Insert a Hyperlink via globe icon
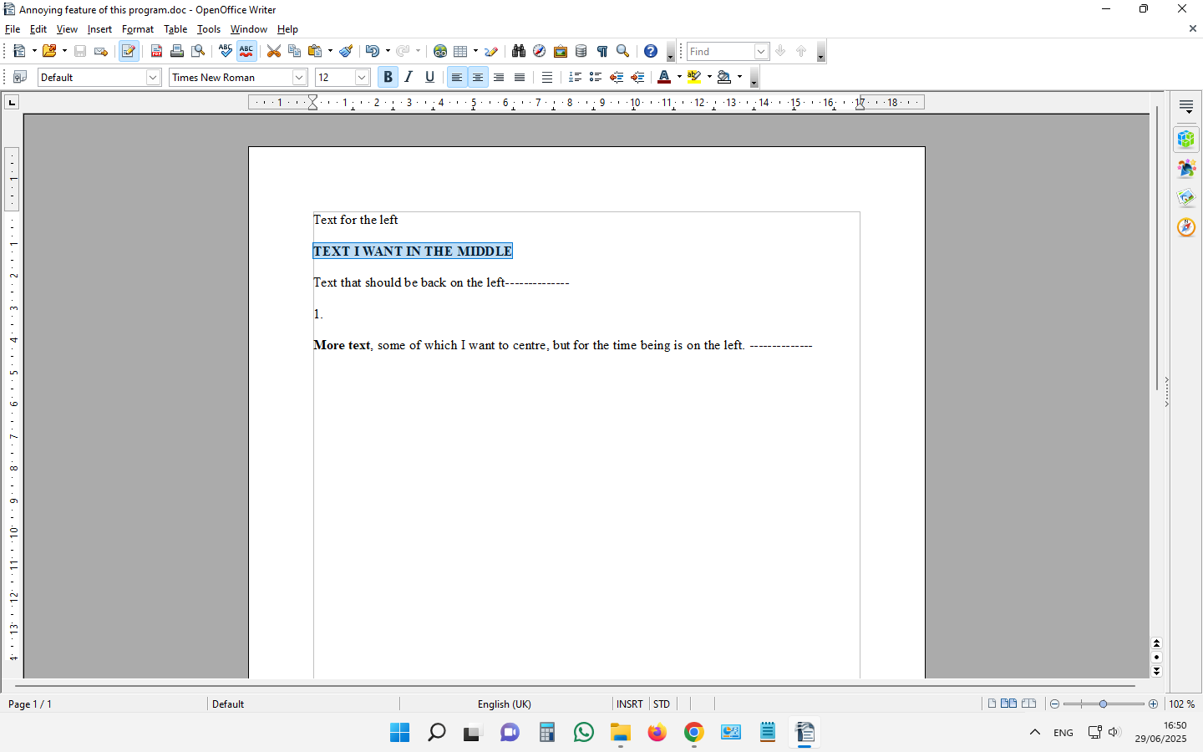1203x752 pixels. point(440,51)
